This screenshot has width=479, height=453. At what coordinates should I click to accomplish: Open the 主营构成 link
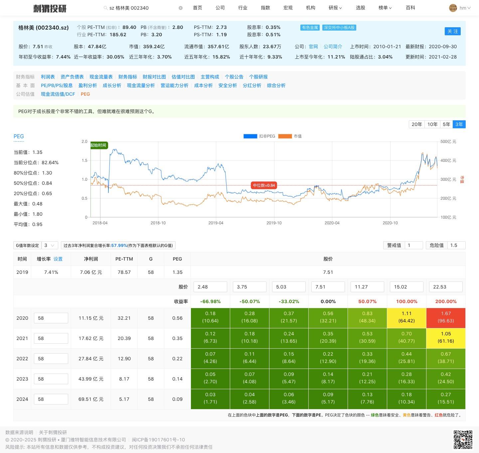pyautogui.click(x=210, y=77)
